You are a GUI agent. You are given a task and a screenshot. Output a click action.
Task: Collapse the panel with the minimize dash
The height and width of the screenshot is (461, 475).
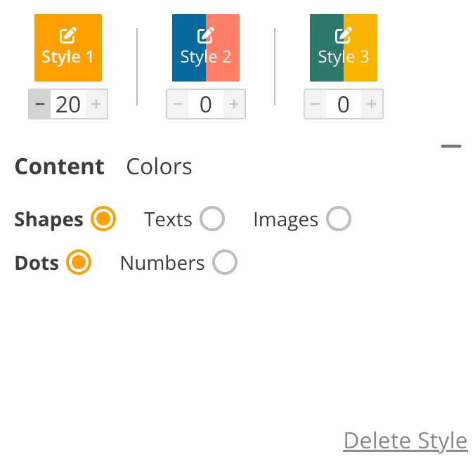451,146
